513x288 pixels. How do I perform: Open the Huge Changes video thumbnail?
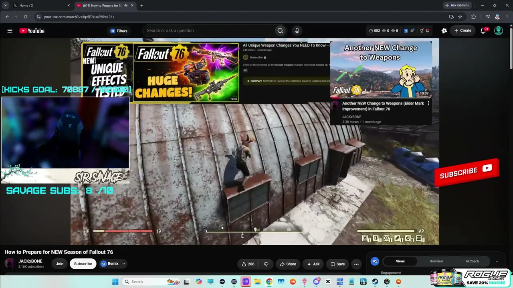(x=186, y=72)
